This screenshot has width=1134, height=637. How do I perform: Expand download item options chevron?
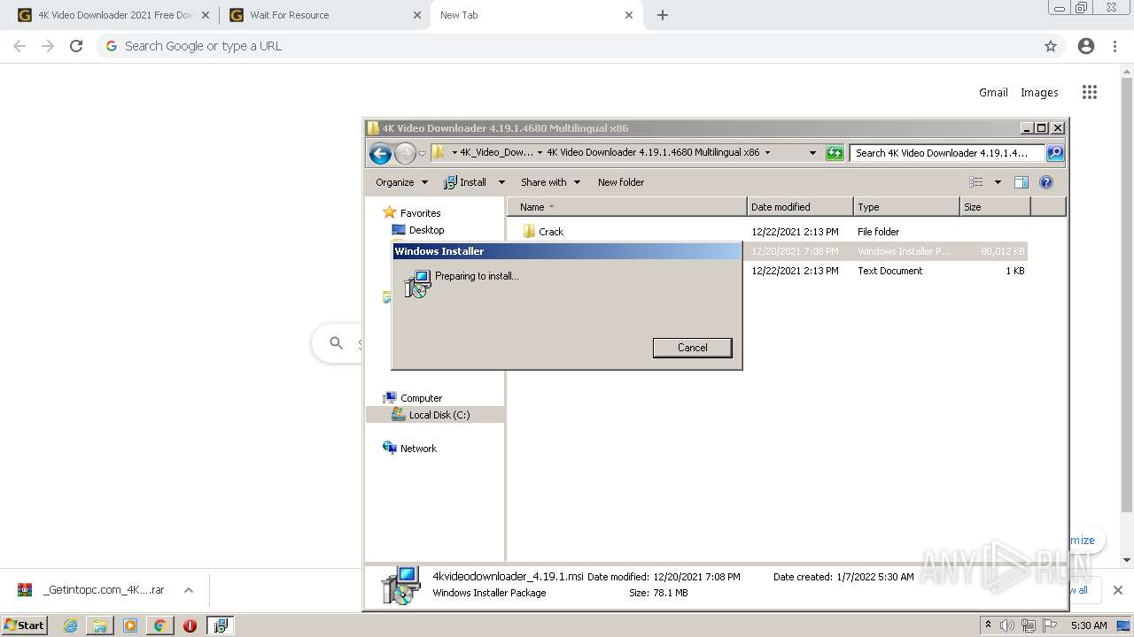[x=188, y=590]
